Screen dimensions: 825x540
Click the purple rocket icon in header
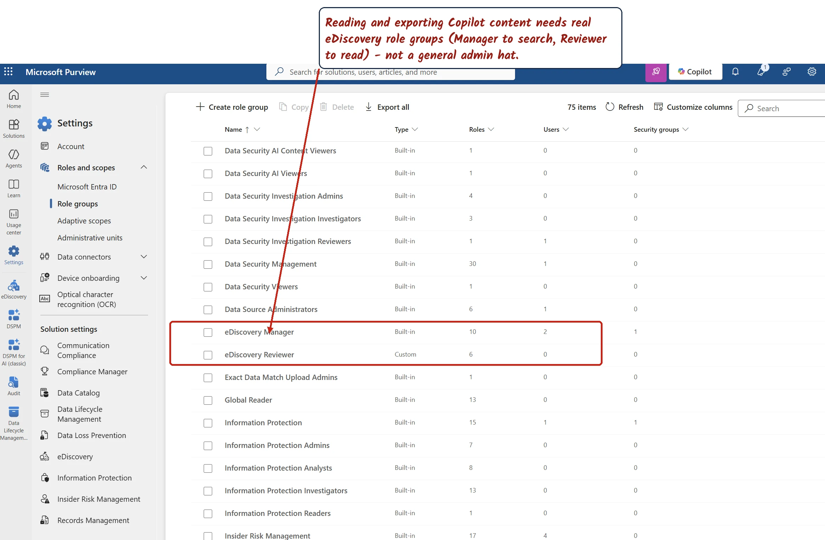click(656, 73)
